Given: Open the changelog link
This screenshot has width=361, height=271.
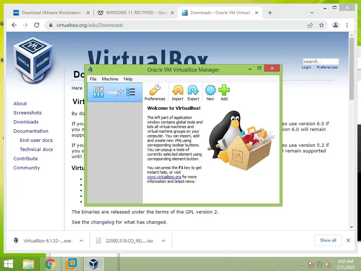Looking at the screenshot, I should 103,222.
